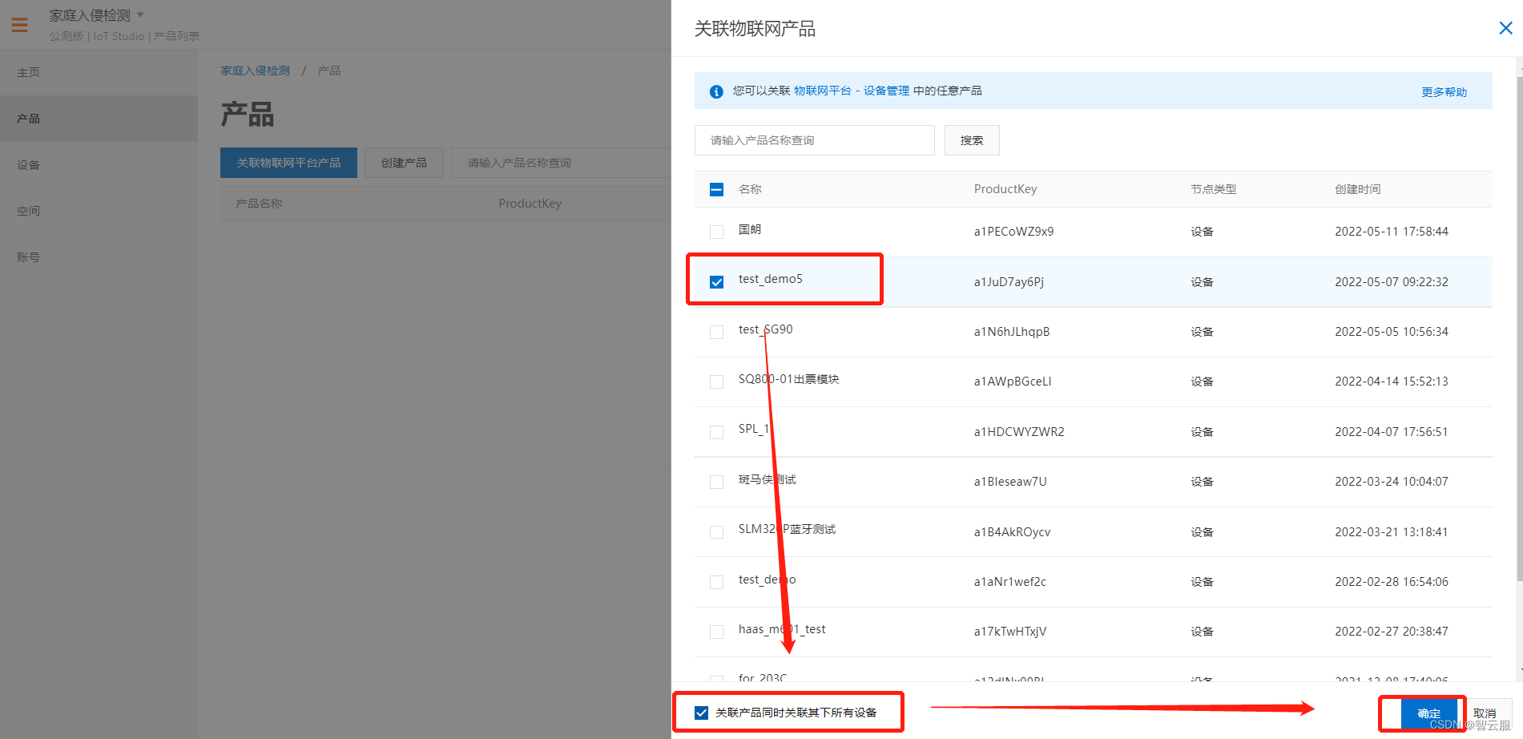Screen dimensions: 1523x739
Task: Check the SPL_1 product checkbox
Action: click(716, 432)
